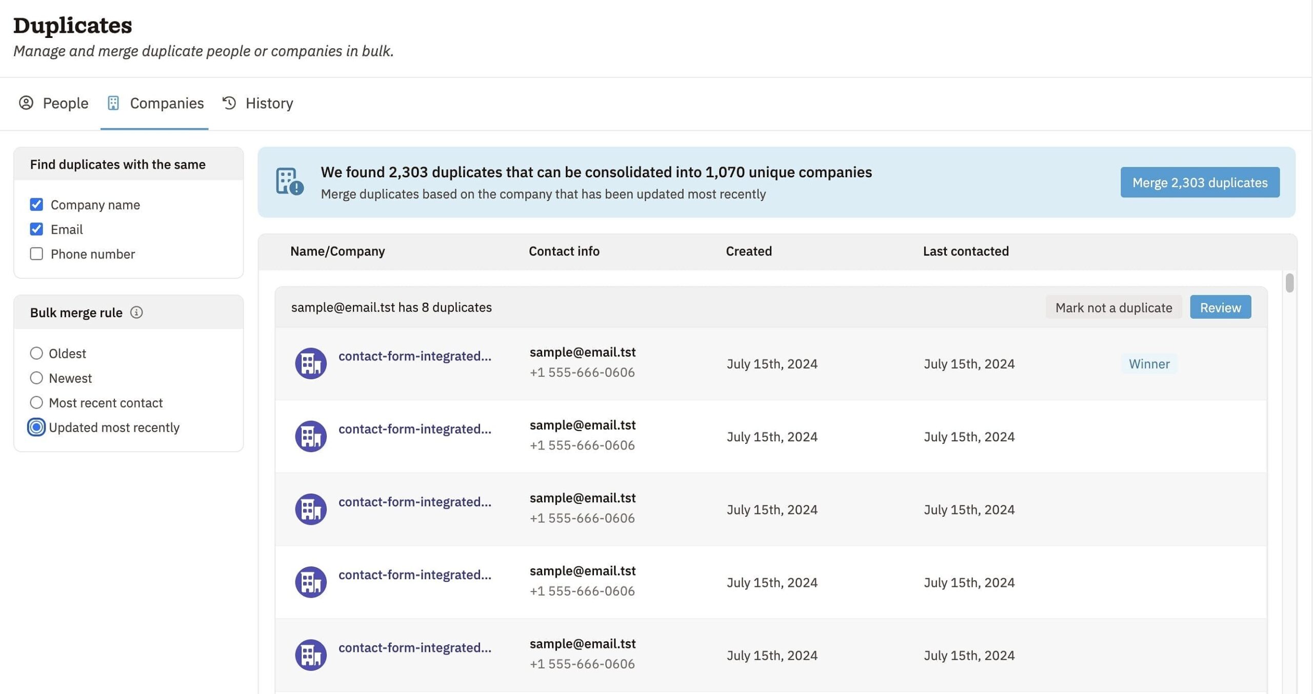This screenshot has width=1313, height=694.
Task: Choose Most recent contact radio option
Action: point(36,402)
